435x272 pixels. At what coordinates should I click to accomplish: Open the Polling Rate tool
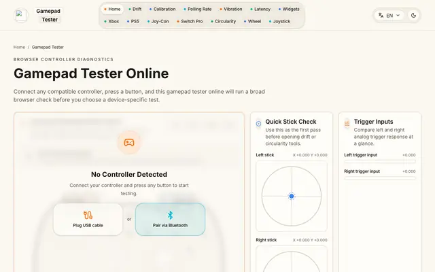click(198, 9)
